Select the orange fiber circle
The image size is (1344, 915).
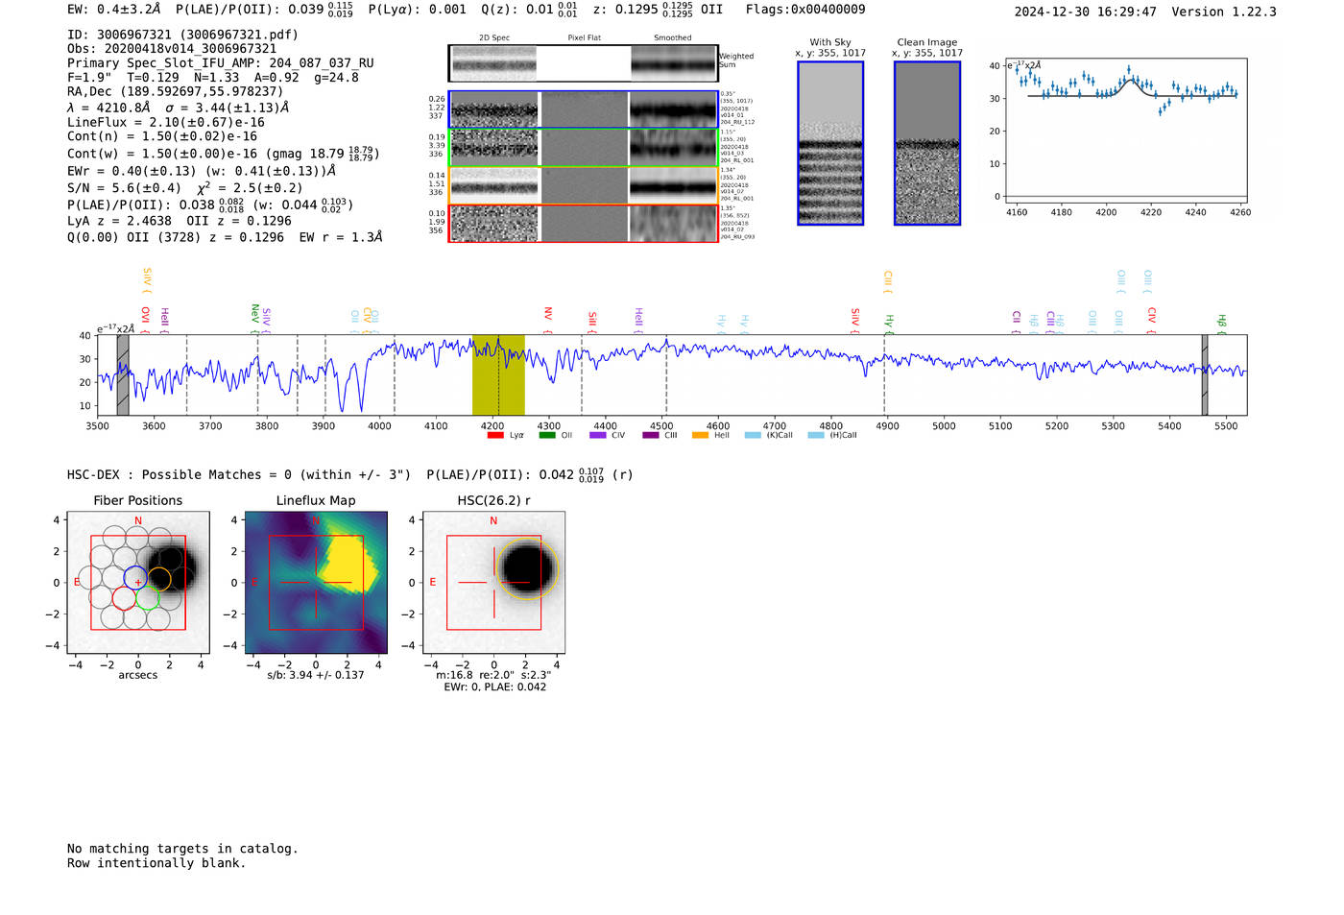[159, 579]
